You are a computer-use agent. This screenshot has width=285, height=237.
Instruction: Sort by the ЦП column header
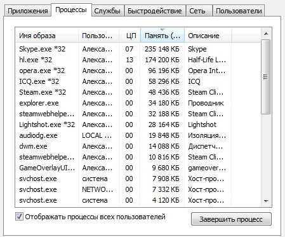coord(129,36)
